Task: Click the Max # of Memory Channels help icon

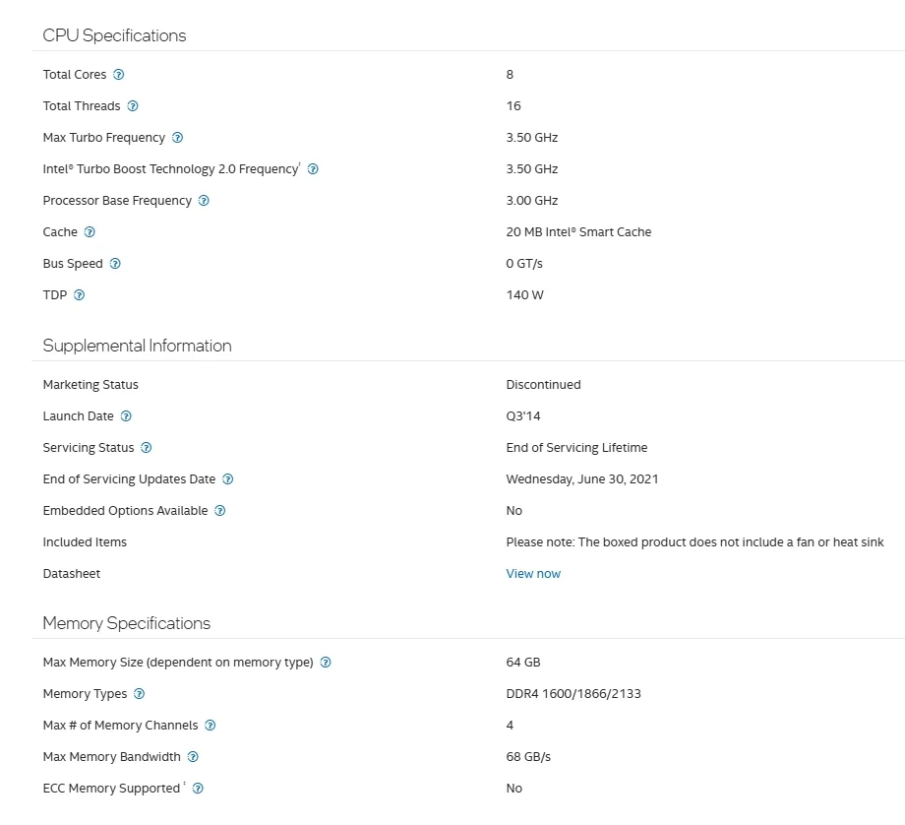Action: 211,725
